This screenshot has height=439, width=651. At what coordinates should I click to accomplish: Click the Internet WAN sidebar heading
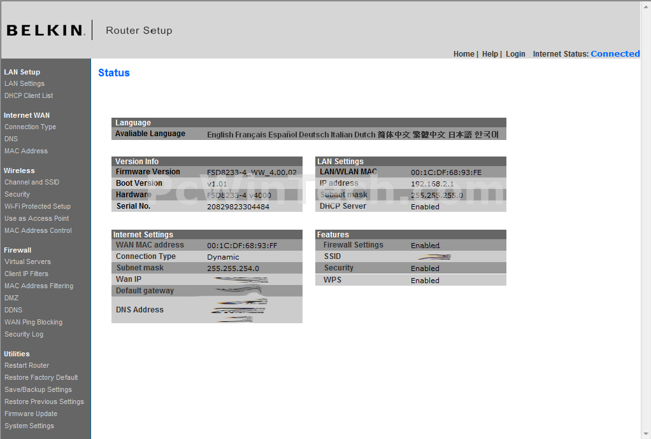(27, 115)
